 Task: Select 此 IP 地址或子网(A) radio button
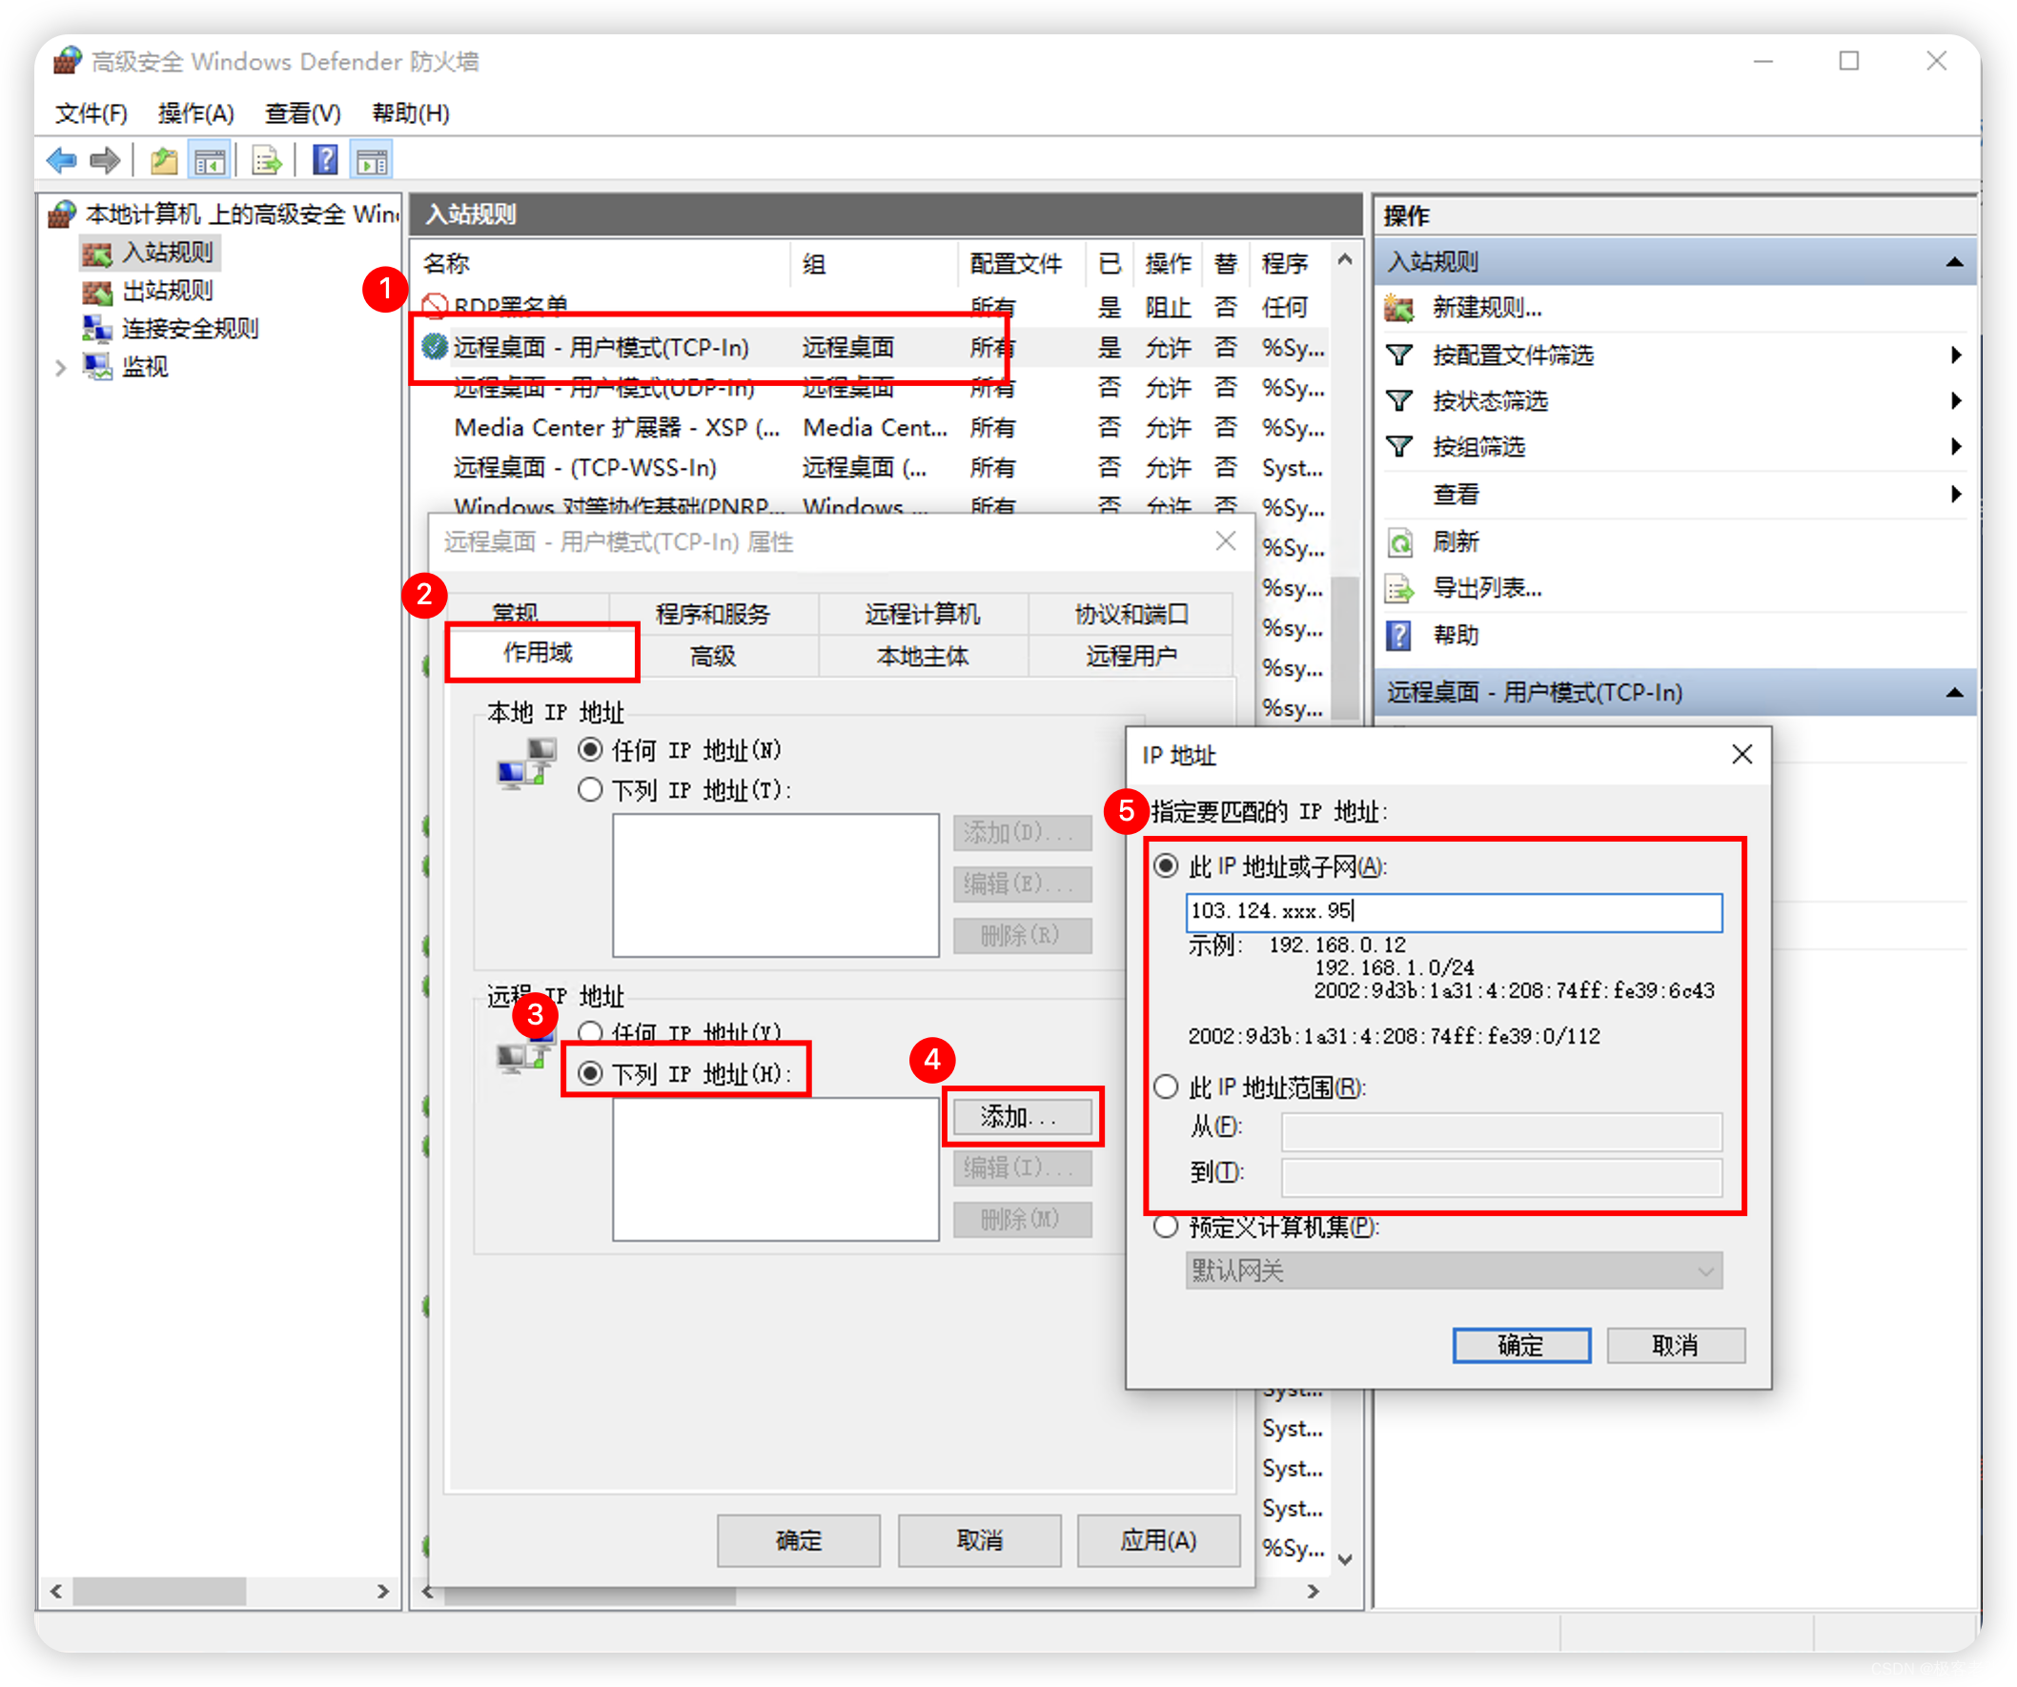[1166, 867]
